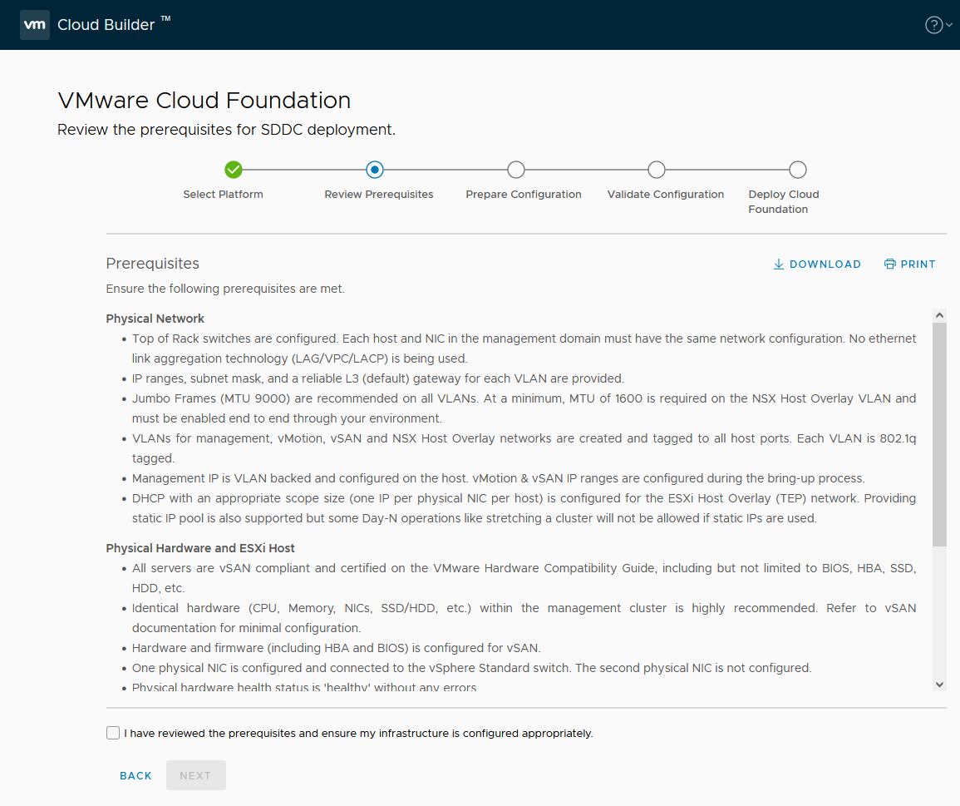Click the scrollbar down arrow on Prerequisites panel
960x806 pixels.
[x=939, y=683]
